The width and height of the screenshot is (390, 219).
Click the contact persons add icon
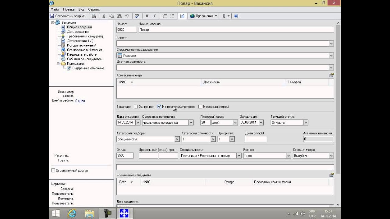click(x=331, y=75)
